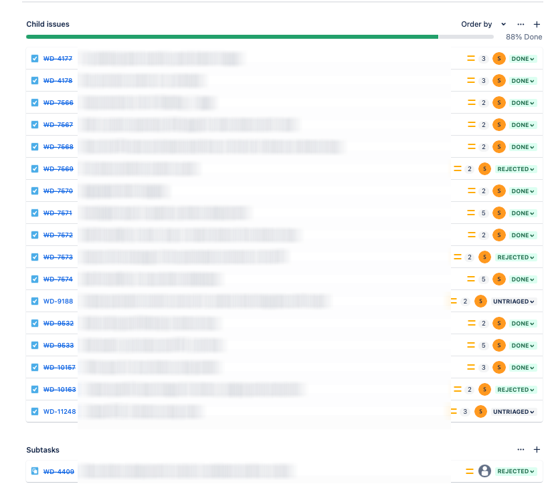
Task: Click the plus icon to add a subtask
Action: pyautogui.click(x=537, y=450)
